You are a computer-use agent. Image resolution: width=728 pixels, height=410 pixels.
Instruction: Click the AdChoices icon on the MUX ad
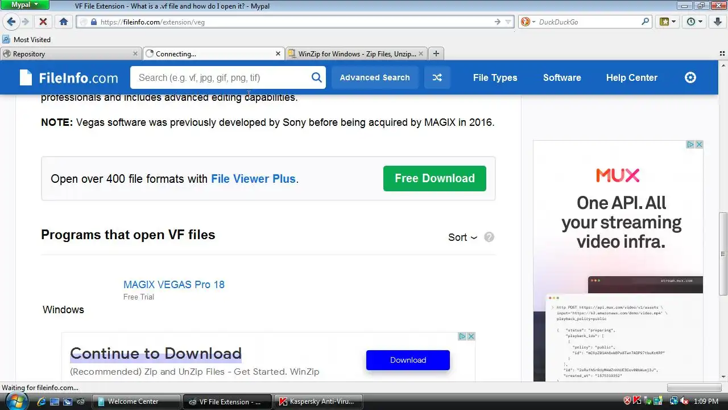[x=690, y=145]
